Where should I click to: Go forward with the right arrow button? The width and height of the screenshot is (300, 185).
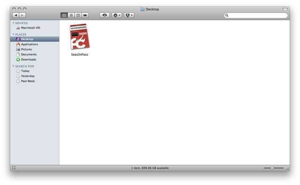coord(22,15)
